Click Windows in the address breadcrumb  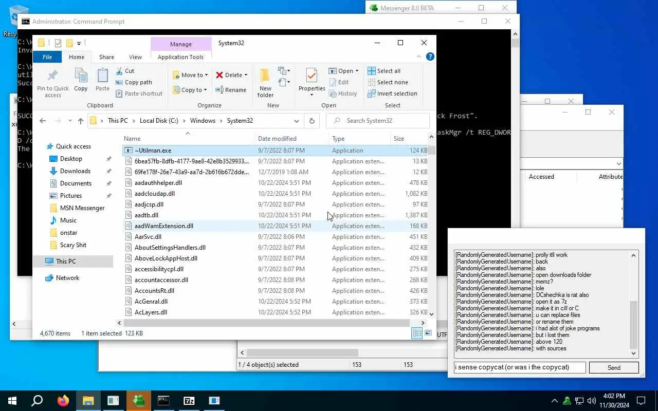(x=203, y=121)
